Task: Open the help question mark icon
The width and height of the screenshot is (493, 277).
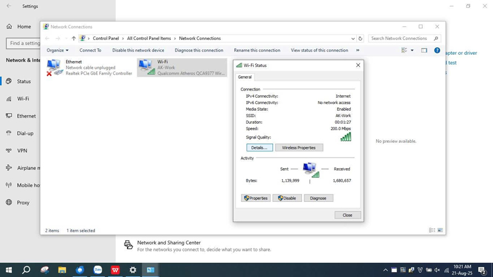Action: 437,50
